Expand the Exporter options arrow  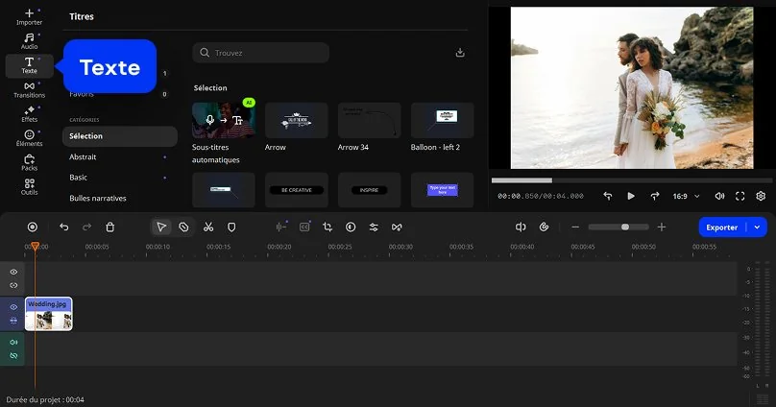point(758,227)
